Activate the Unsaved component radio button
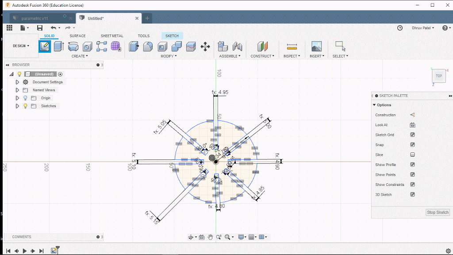 [60, 74]
